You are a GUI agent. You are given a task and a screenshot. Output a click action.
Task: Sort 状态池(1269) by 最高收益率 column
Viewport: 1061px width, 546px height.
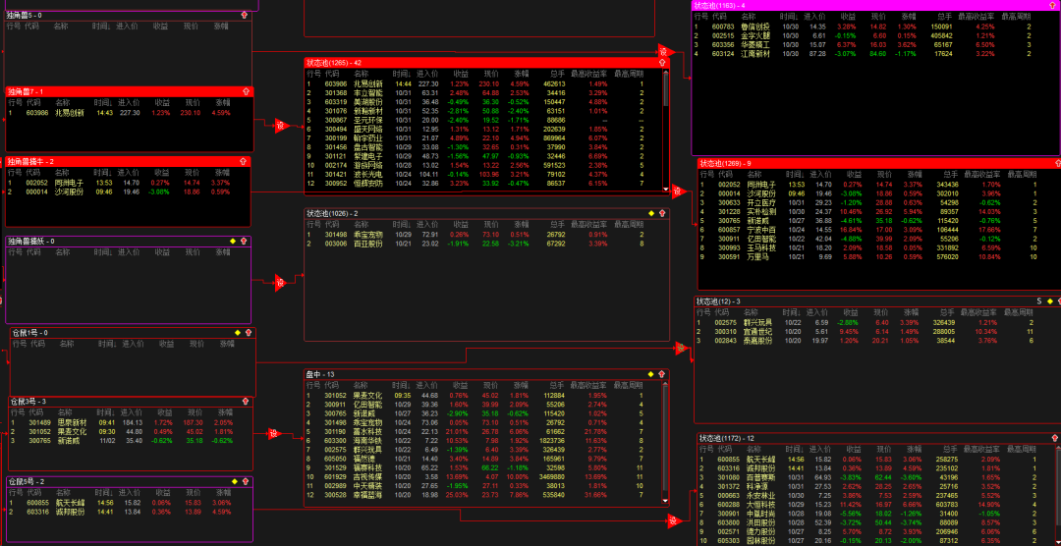(x=980, y=174)
